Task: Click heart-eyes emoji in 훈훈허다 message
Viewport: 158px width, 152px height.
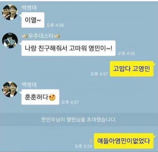Action: [x=52, y=97]
